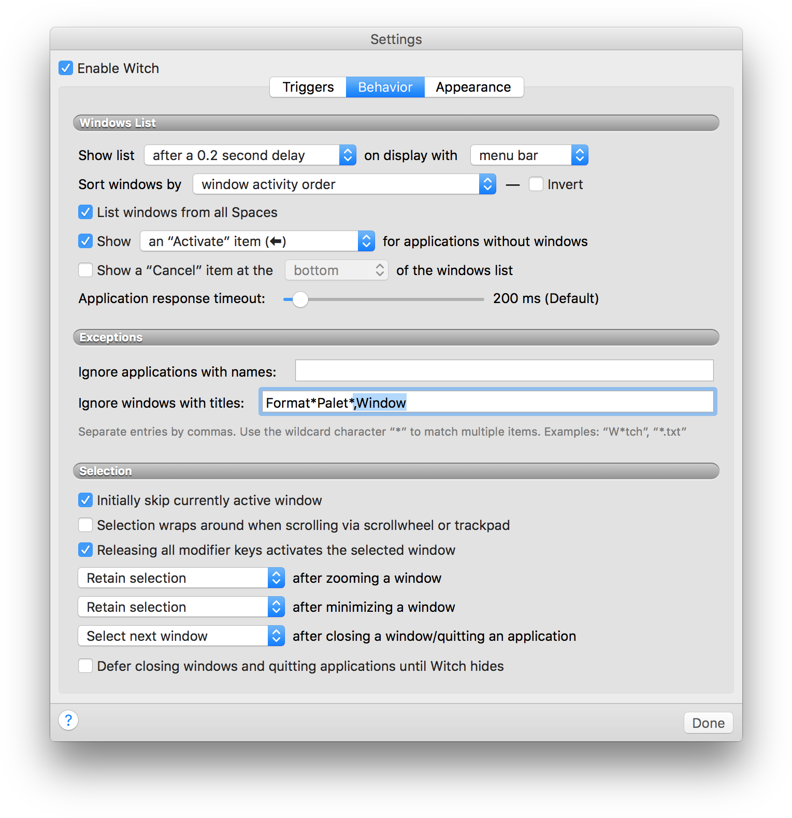792x818 pixels.
Task: Enable Show a Cancel item checkbox
Action: click(85, 270)
